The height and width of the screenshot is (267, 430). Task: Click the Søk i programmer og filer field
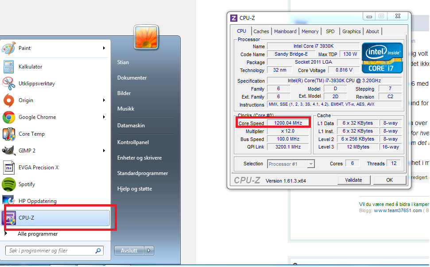click(x=54, y=251)
